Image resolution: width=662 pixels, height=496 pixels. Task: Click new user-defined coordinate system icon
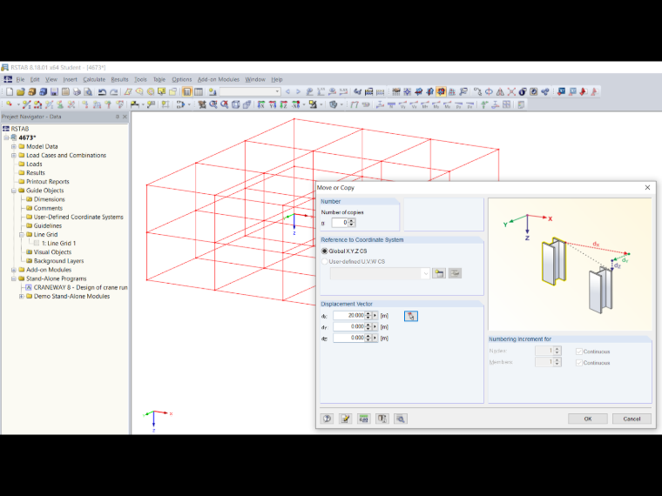pos(439,273)
